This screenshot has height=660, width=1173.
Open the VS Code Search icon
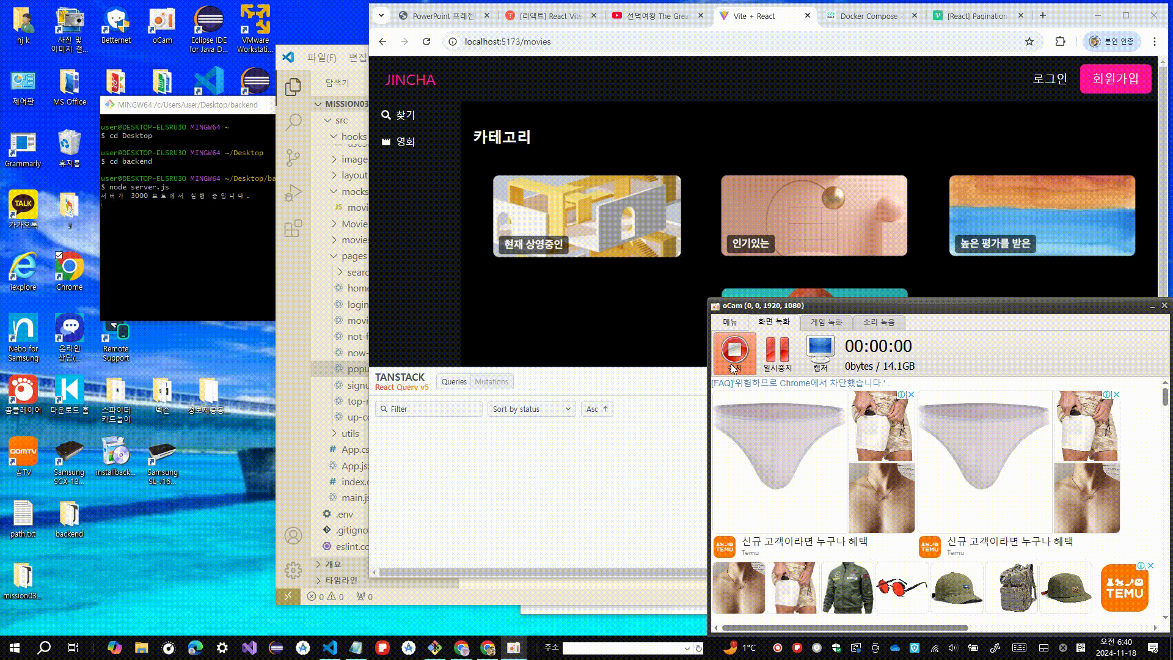[293, 122]
